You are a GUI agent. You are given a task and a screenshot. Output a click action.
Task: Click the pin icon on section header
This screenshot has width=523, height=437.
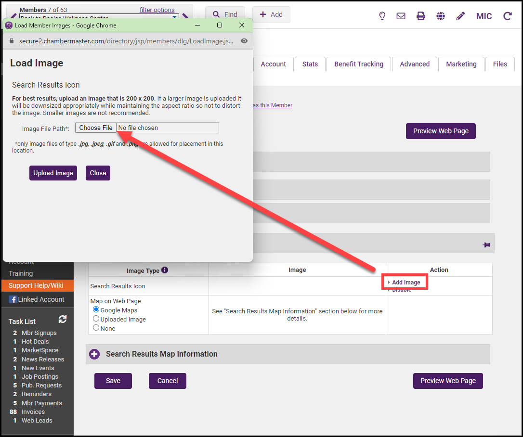pos(486,245)
